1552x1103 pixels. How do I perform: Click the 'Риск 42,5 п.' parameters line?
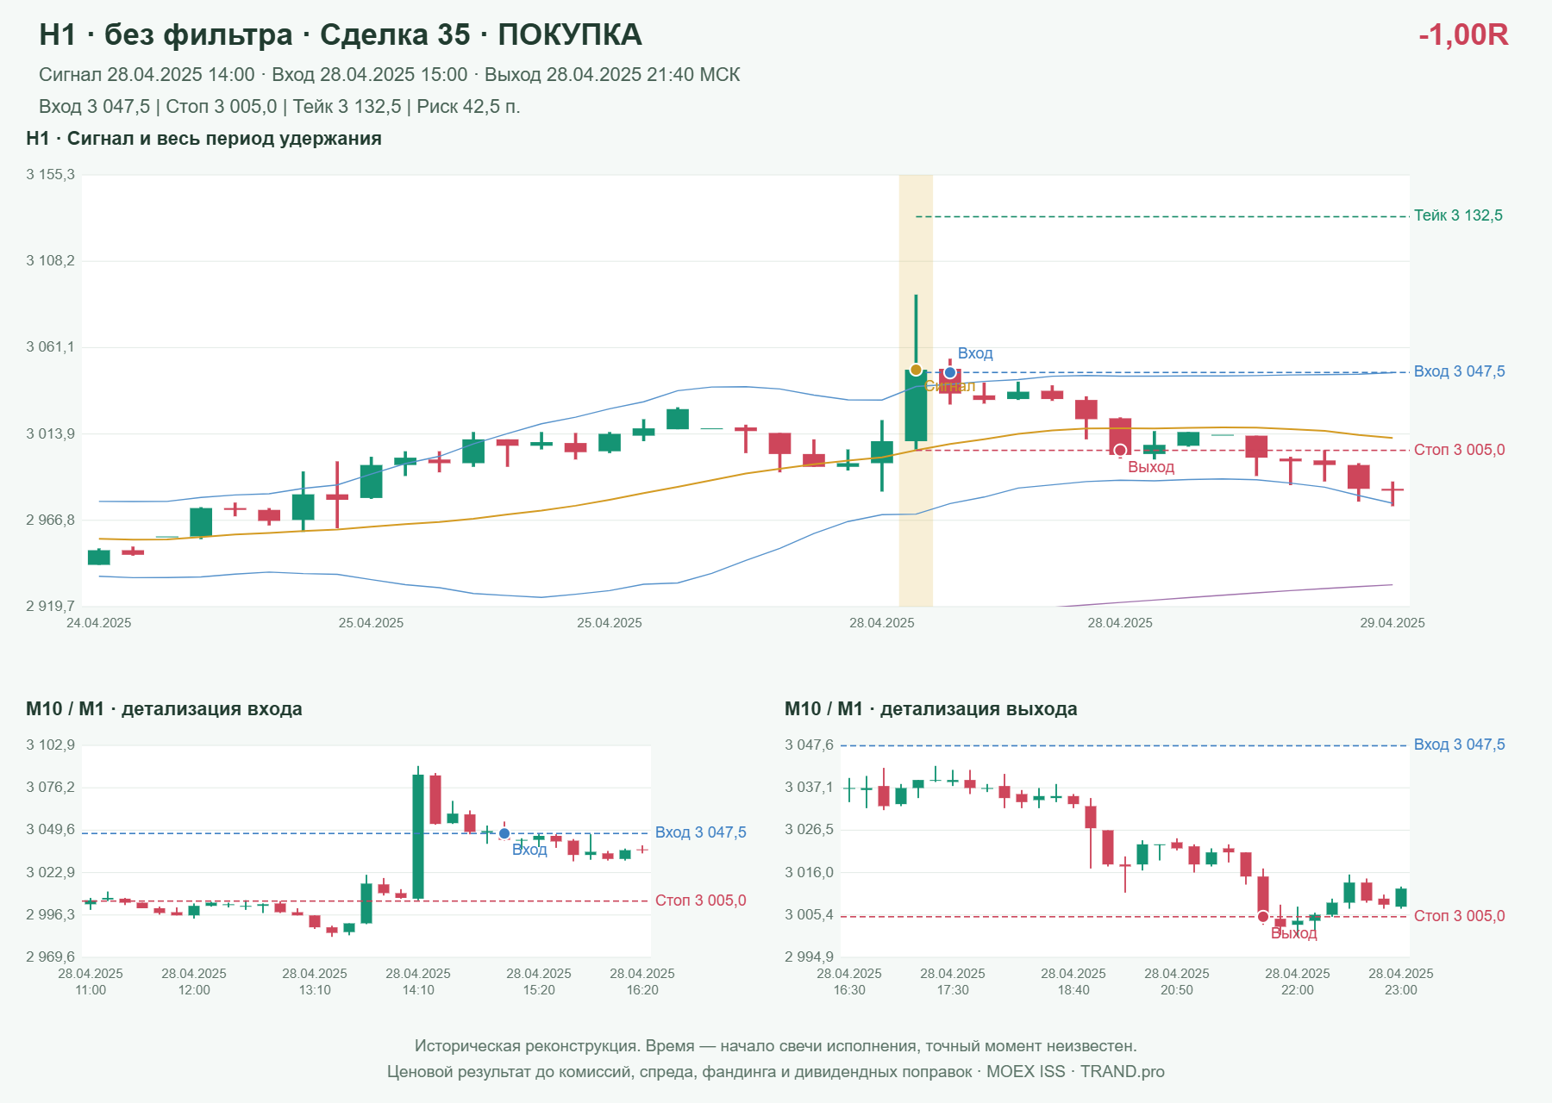click(x=279, y=107)
